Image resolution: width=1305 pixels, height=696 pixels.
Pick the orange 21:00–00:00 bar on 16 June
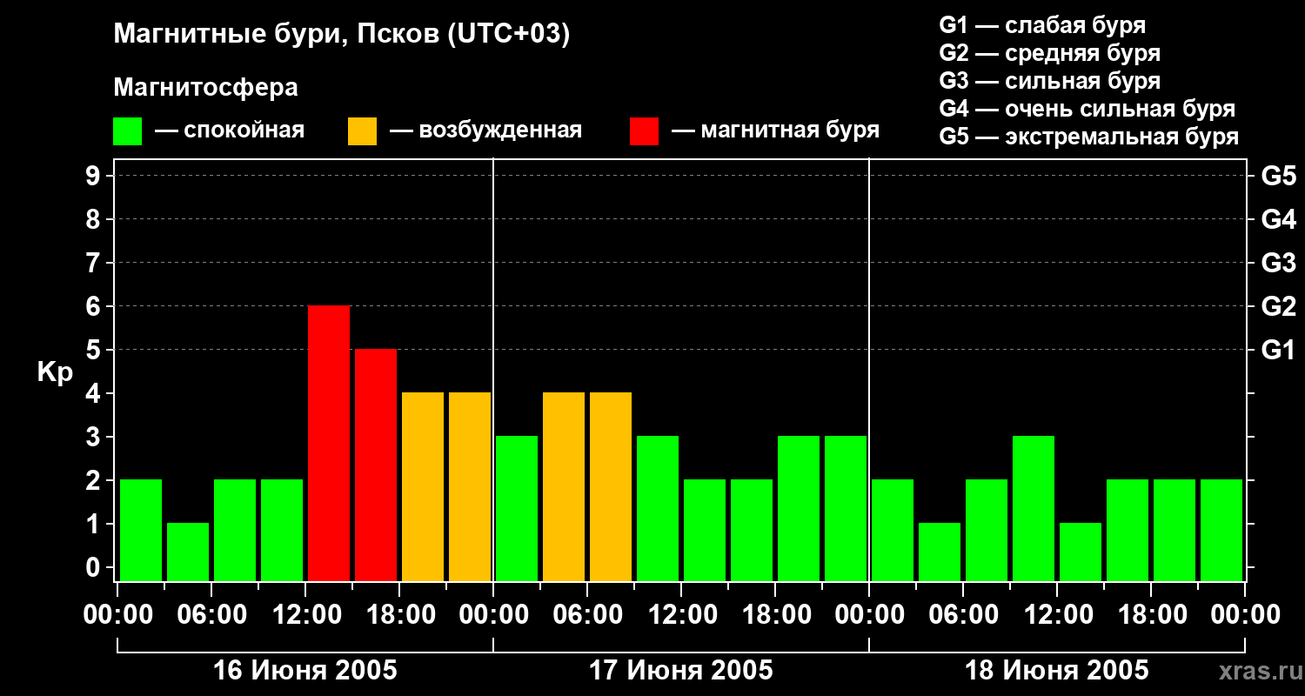click(470, 486)
